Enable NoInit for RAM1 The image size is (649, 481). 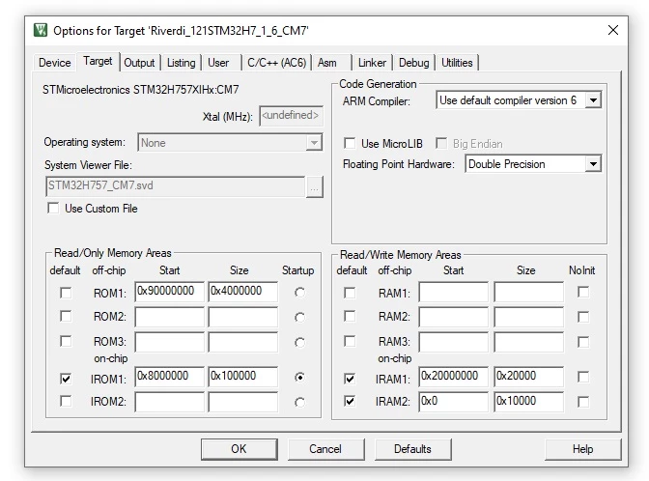583,292
